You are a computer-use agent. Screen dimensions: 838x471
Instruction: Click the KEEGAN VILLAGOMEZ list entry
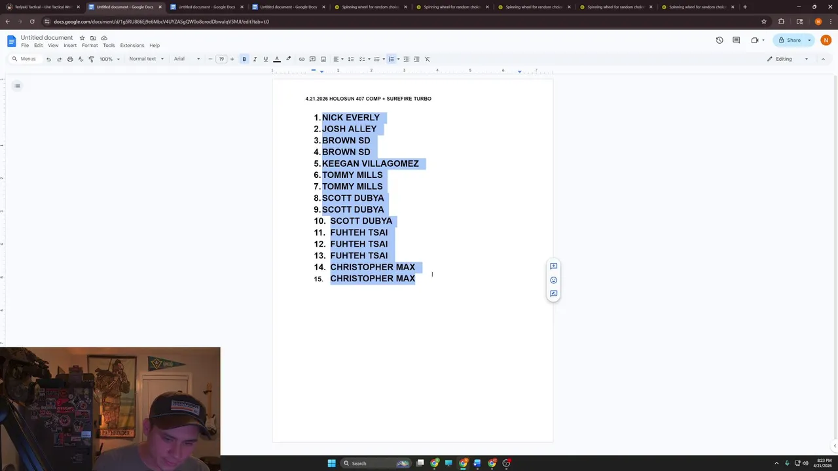370,164
